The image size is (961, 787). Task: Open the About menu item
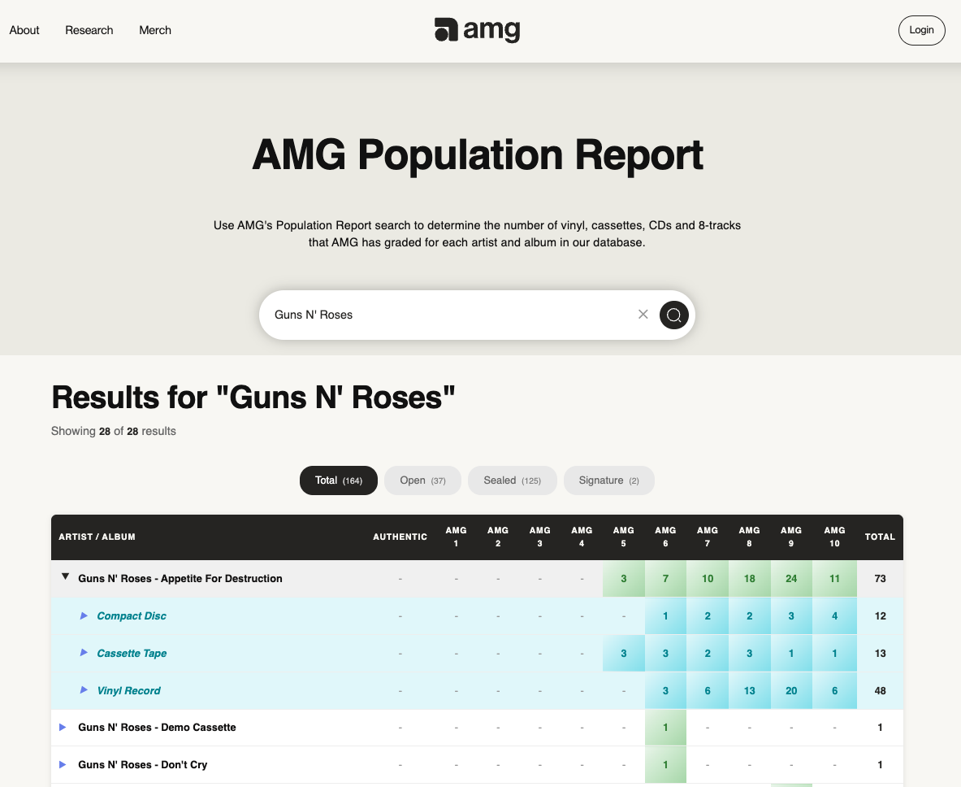[24, 30]
